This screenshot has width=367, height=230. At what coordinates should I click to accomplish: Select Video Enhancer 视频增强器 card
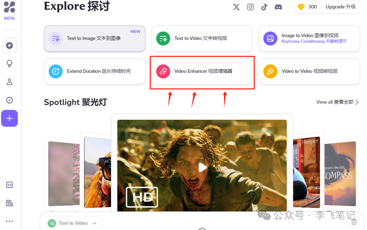pyautogui.click(x=202, y=71)
